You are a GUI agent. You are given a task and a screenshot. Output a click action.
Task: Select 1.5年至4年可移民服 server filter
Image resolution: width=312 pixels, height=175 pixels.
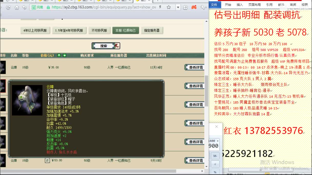[x=69, y=30]
